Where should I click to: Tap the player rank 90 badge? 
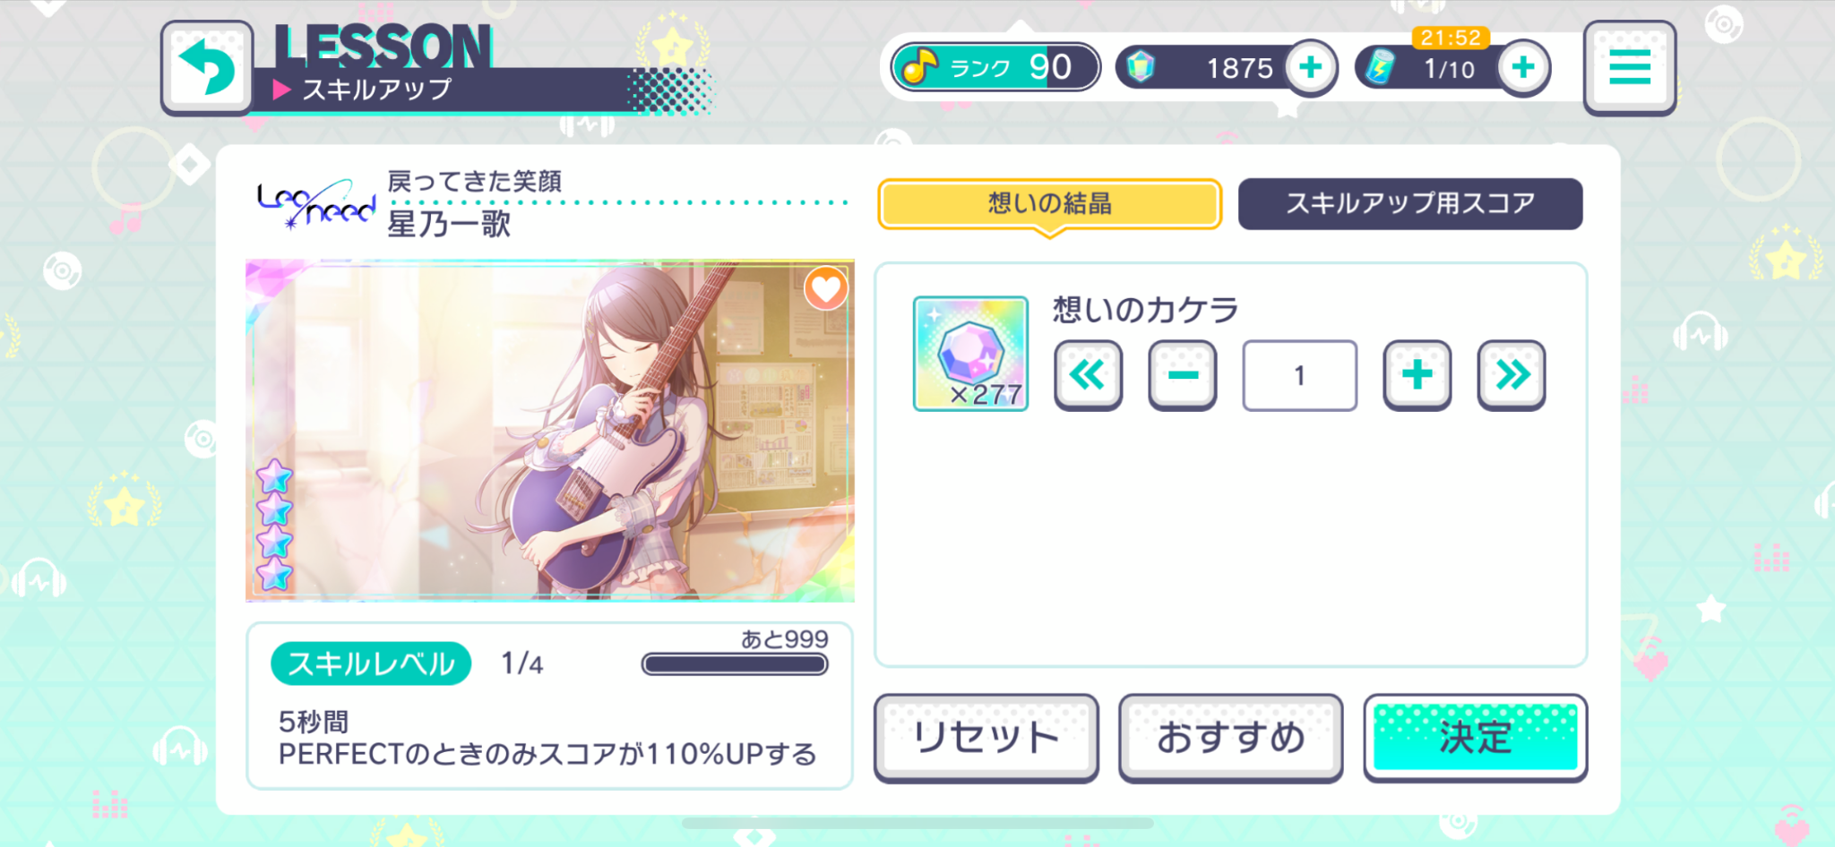[x=995, y=68]
